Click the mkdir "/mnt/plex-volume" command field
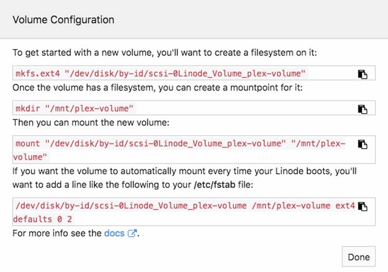The width and height of the screenshot is (388, 272). coord(168,108)
